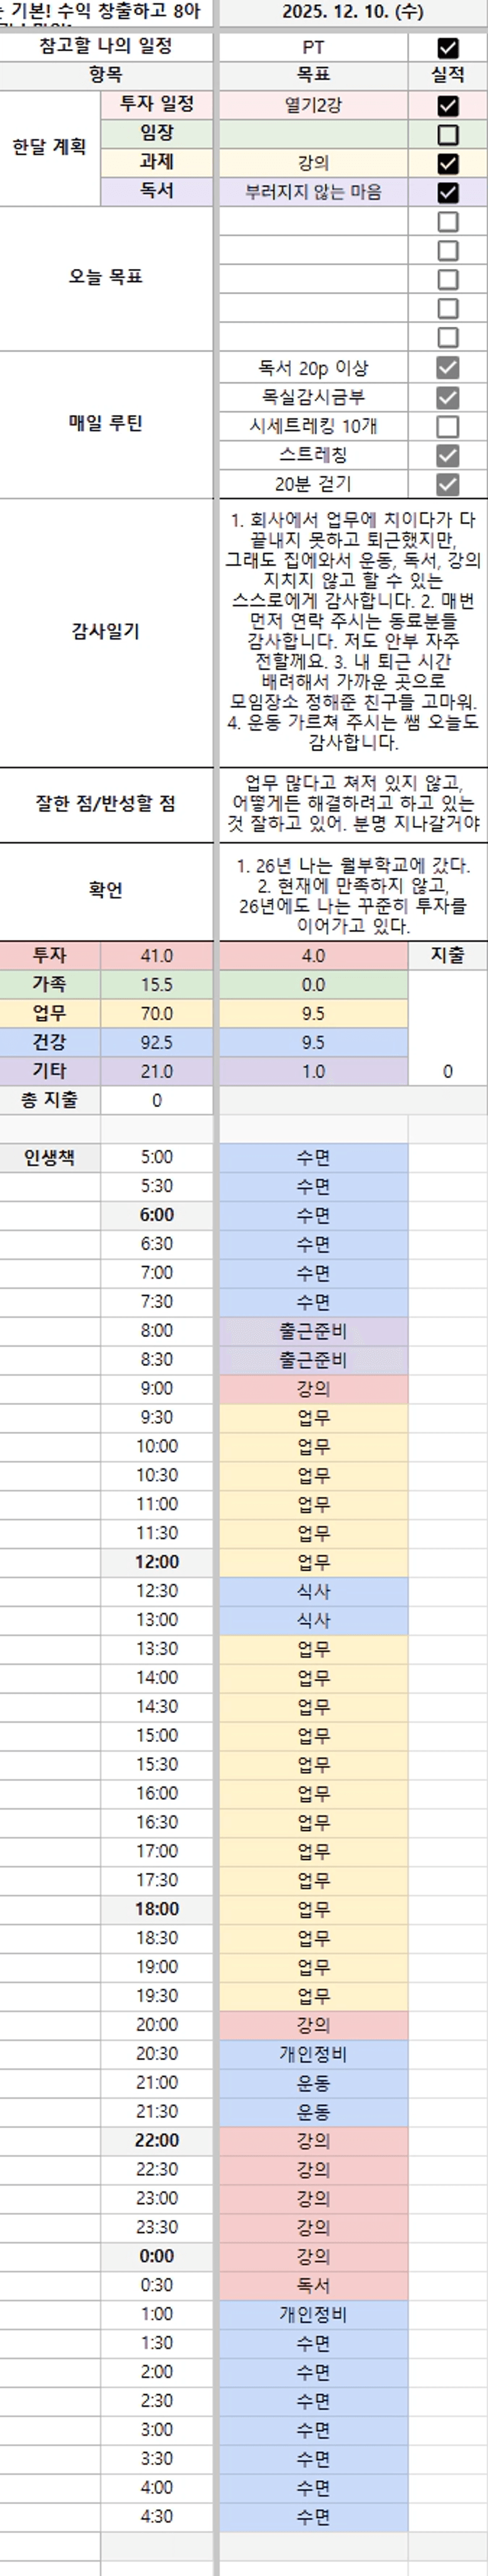This screenshot has width=488, height=2576.
Task: Click the 잘한 점/반성할 점 content cell
Action: [x=352, y=803]
